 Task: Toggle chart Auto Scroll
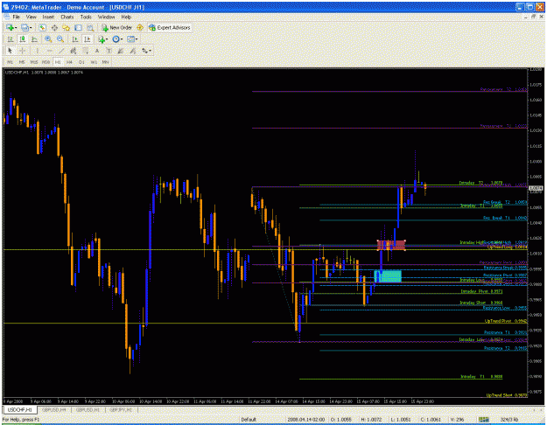click(x=75, y=39)
